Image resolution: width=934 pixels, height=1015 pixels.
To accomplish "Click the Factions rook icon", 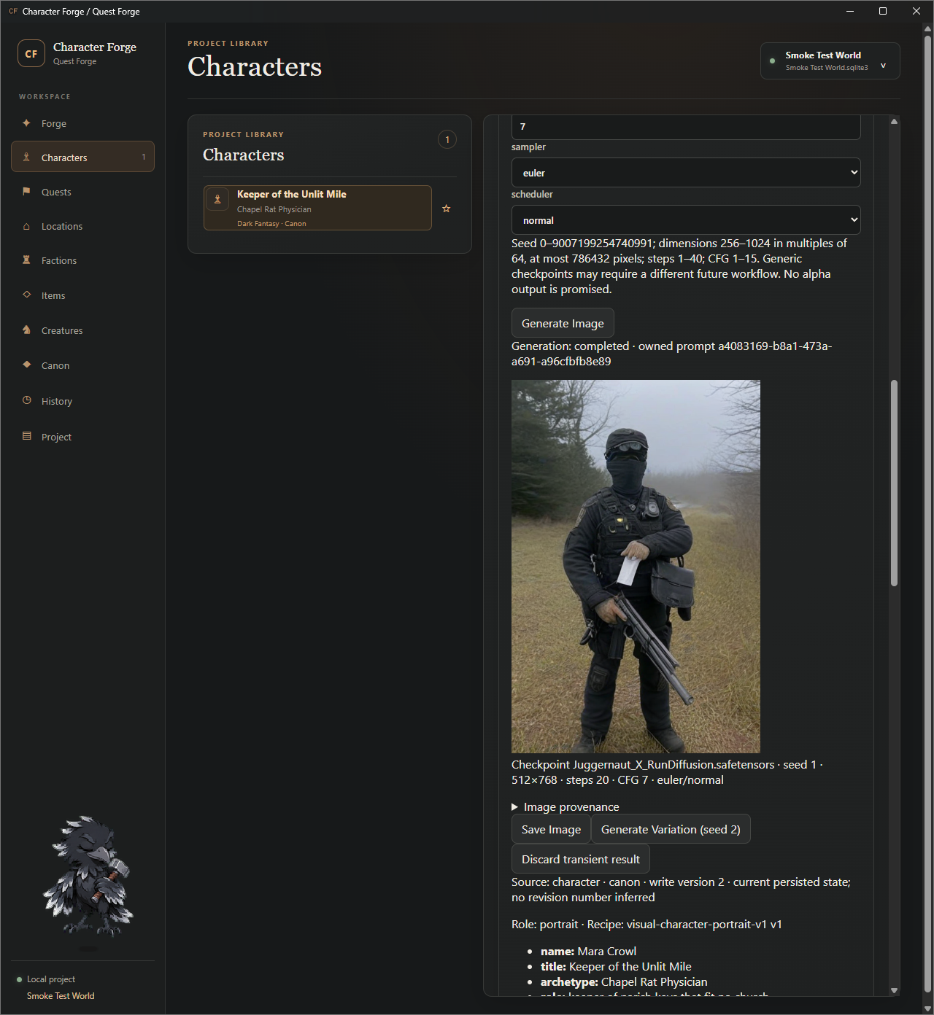I will [x=26, y=260].
